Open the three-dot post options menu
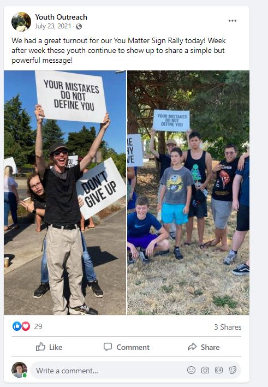 (232, 21)
